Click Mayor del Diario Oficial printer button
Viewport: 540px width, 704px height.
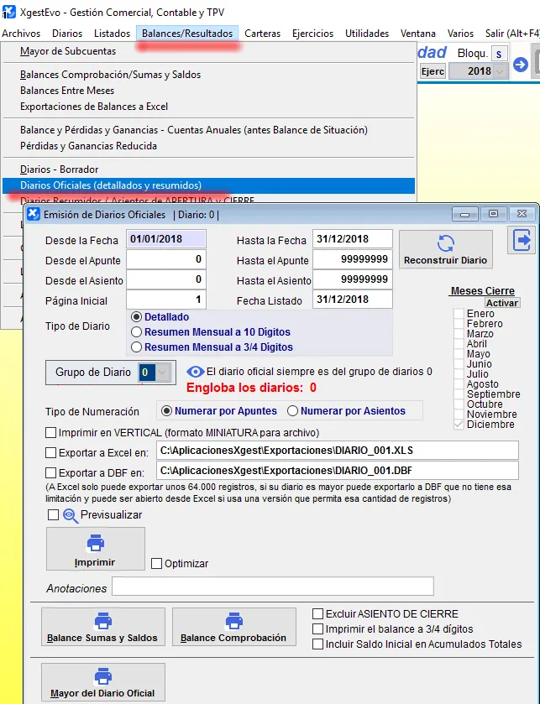pyautogui.click(x=102, y=682)
